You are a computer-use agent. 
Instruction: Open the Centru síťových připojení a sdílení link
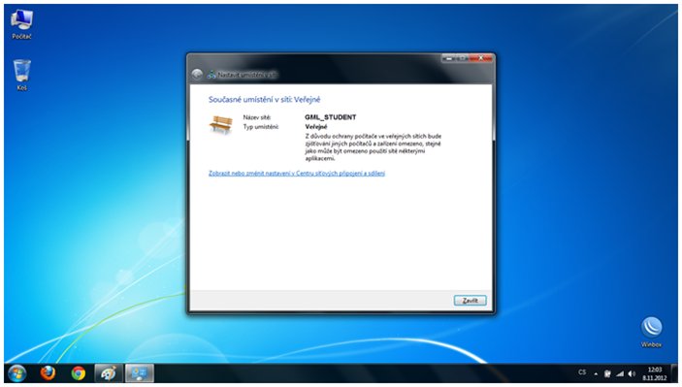click(297, 173)
